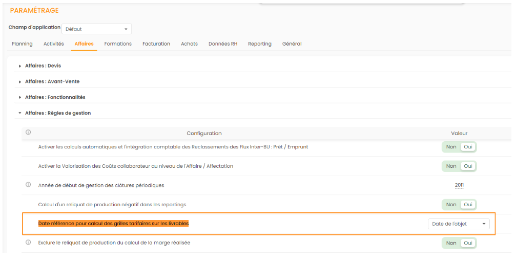Screen dimensions: 515x261
Task: Toggle Exclure le reliquat de production switch
Action: [459, 243]
